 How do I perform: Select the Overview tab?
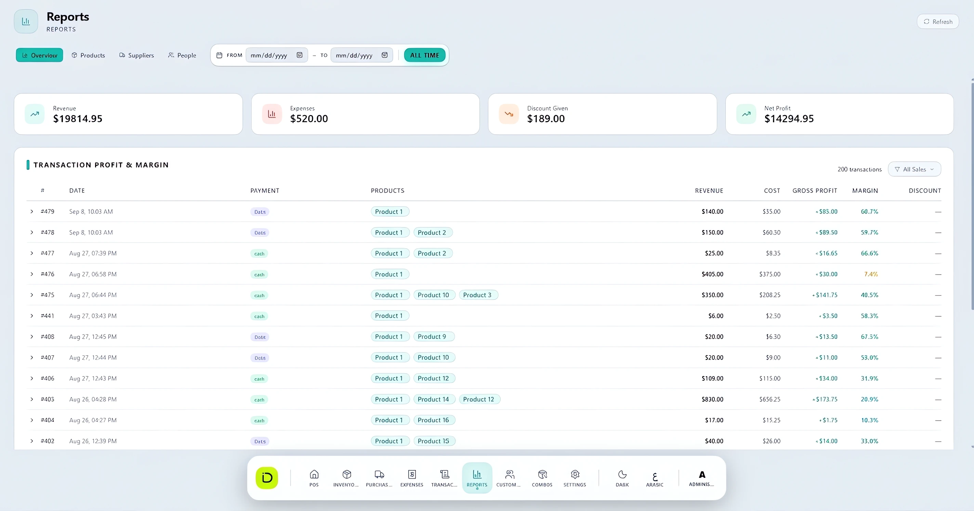39,55
